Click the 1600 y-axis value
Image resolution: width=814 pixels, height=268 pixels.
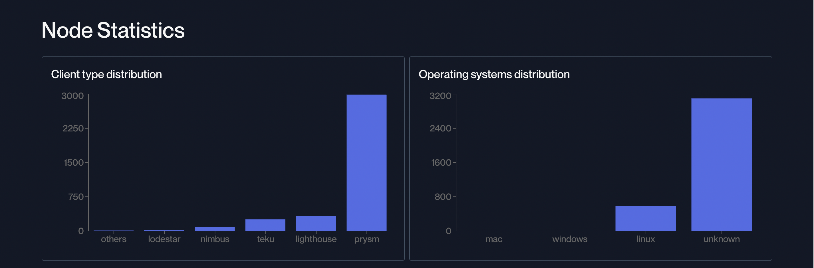click(x=441, y=163)
